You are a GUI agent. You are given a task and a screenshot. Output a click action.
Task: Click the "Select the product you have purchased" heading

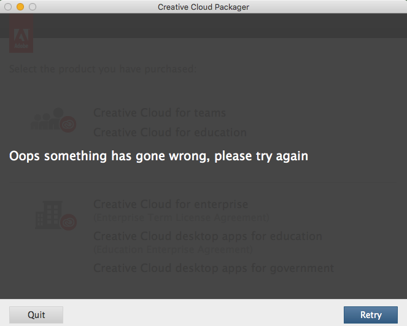[x=103, y=69]
